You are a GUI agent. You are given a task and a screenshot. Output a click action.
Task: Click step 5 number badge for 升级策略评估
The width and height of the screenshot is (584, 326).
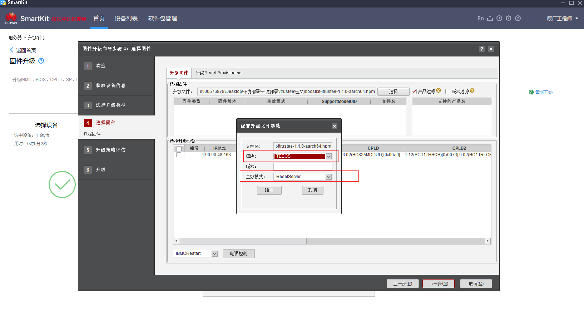coord(88,150)
